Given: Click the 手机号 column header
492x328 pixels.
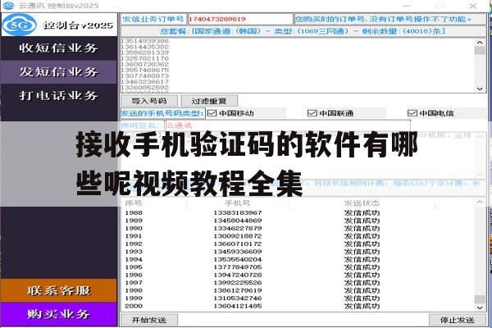Looking at the screenshot, I should [x=238, y=203].
